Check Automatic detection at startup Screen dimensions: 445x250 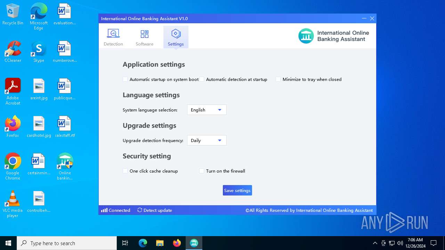click(x=202, y=79)
